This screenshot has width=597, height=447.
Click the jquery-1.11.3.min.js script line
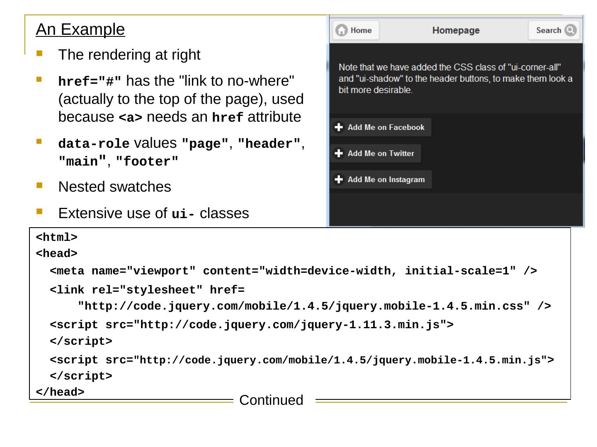pyautogui.click(x=252, y=325)
